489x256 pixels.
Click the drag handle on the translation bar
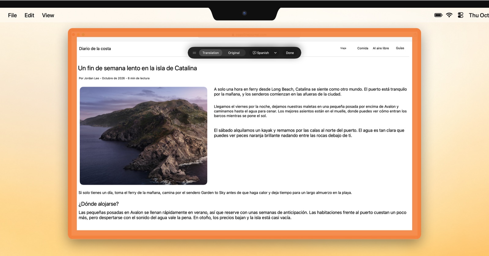(x=194, y=53)
